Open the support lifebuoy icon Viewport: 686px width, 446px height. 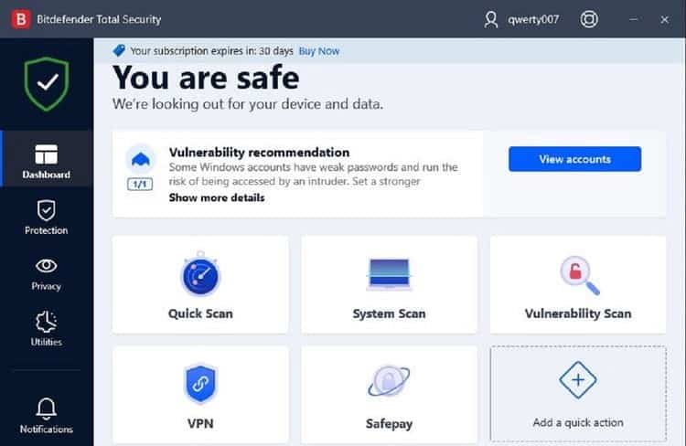click(x=591, y=19)
